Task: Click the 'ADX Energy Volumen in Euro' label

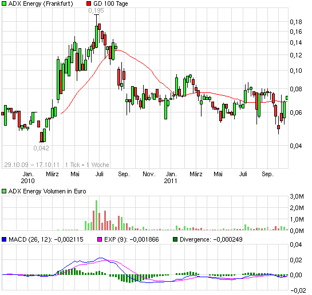Action: click(48, 191)
